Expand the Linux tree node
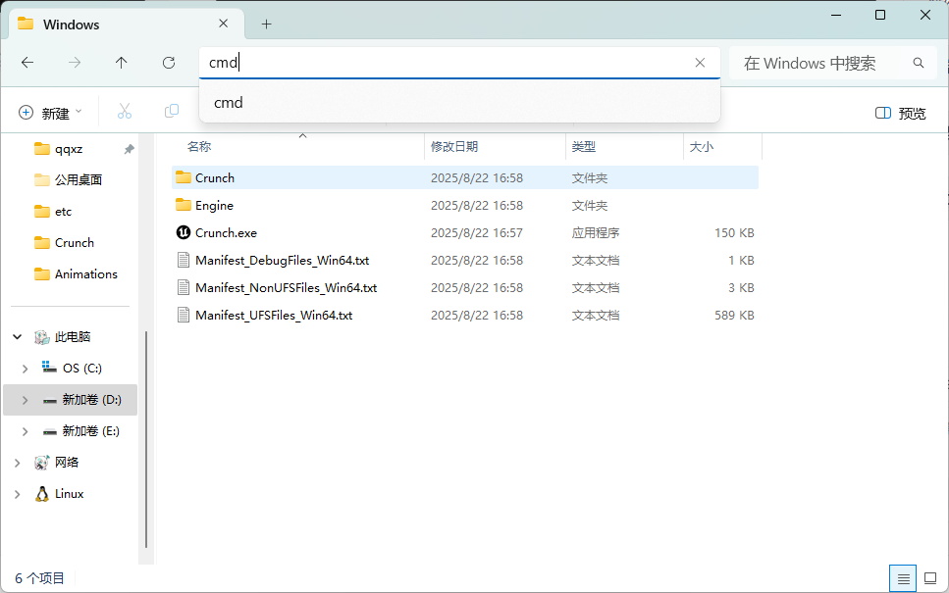 click(x=18, y=494)
